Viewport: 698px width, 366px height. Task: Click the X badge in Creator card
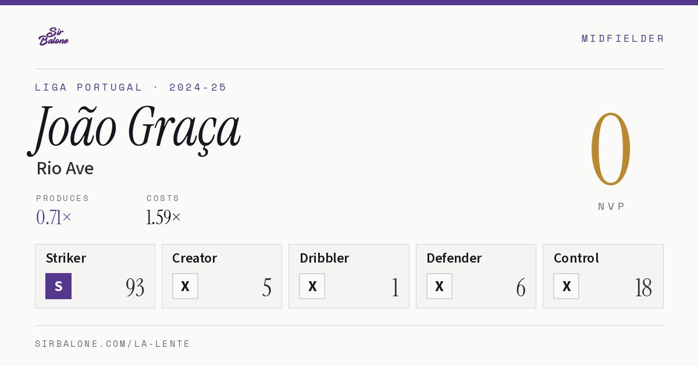click(x=185, y=286)
